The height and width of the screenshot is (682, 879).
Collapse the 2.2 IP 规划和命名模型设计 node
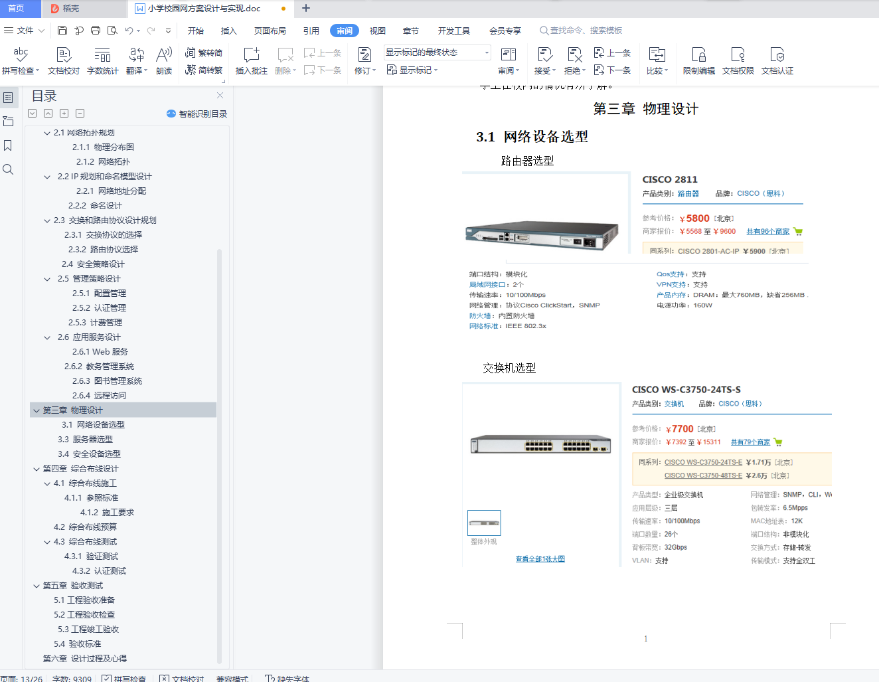(47, 177)
